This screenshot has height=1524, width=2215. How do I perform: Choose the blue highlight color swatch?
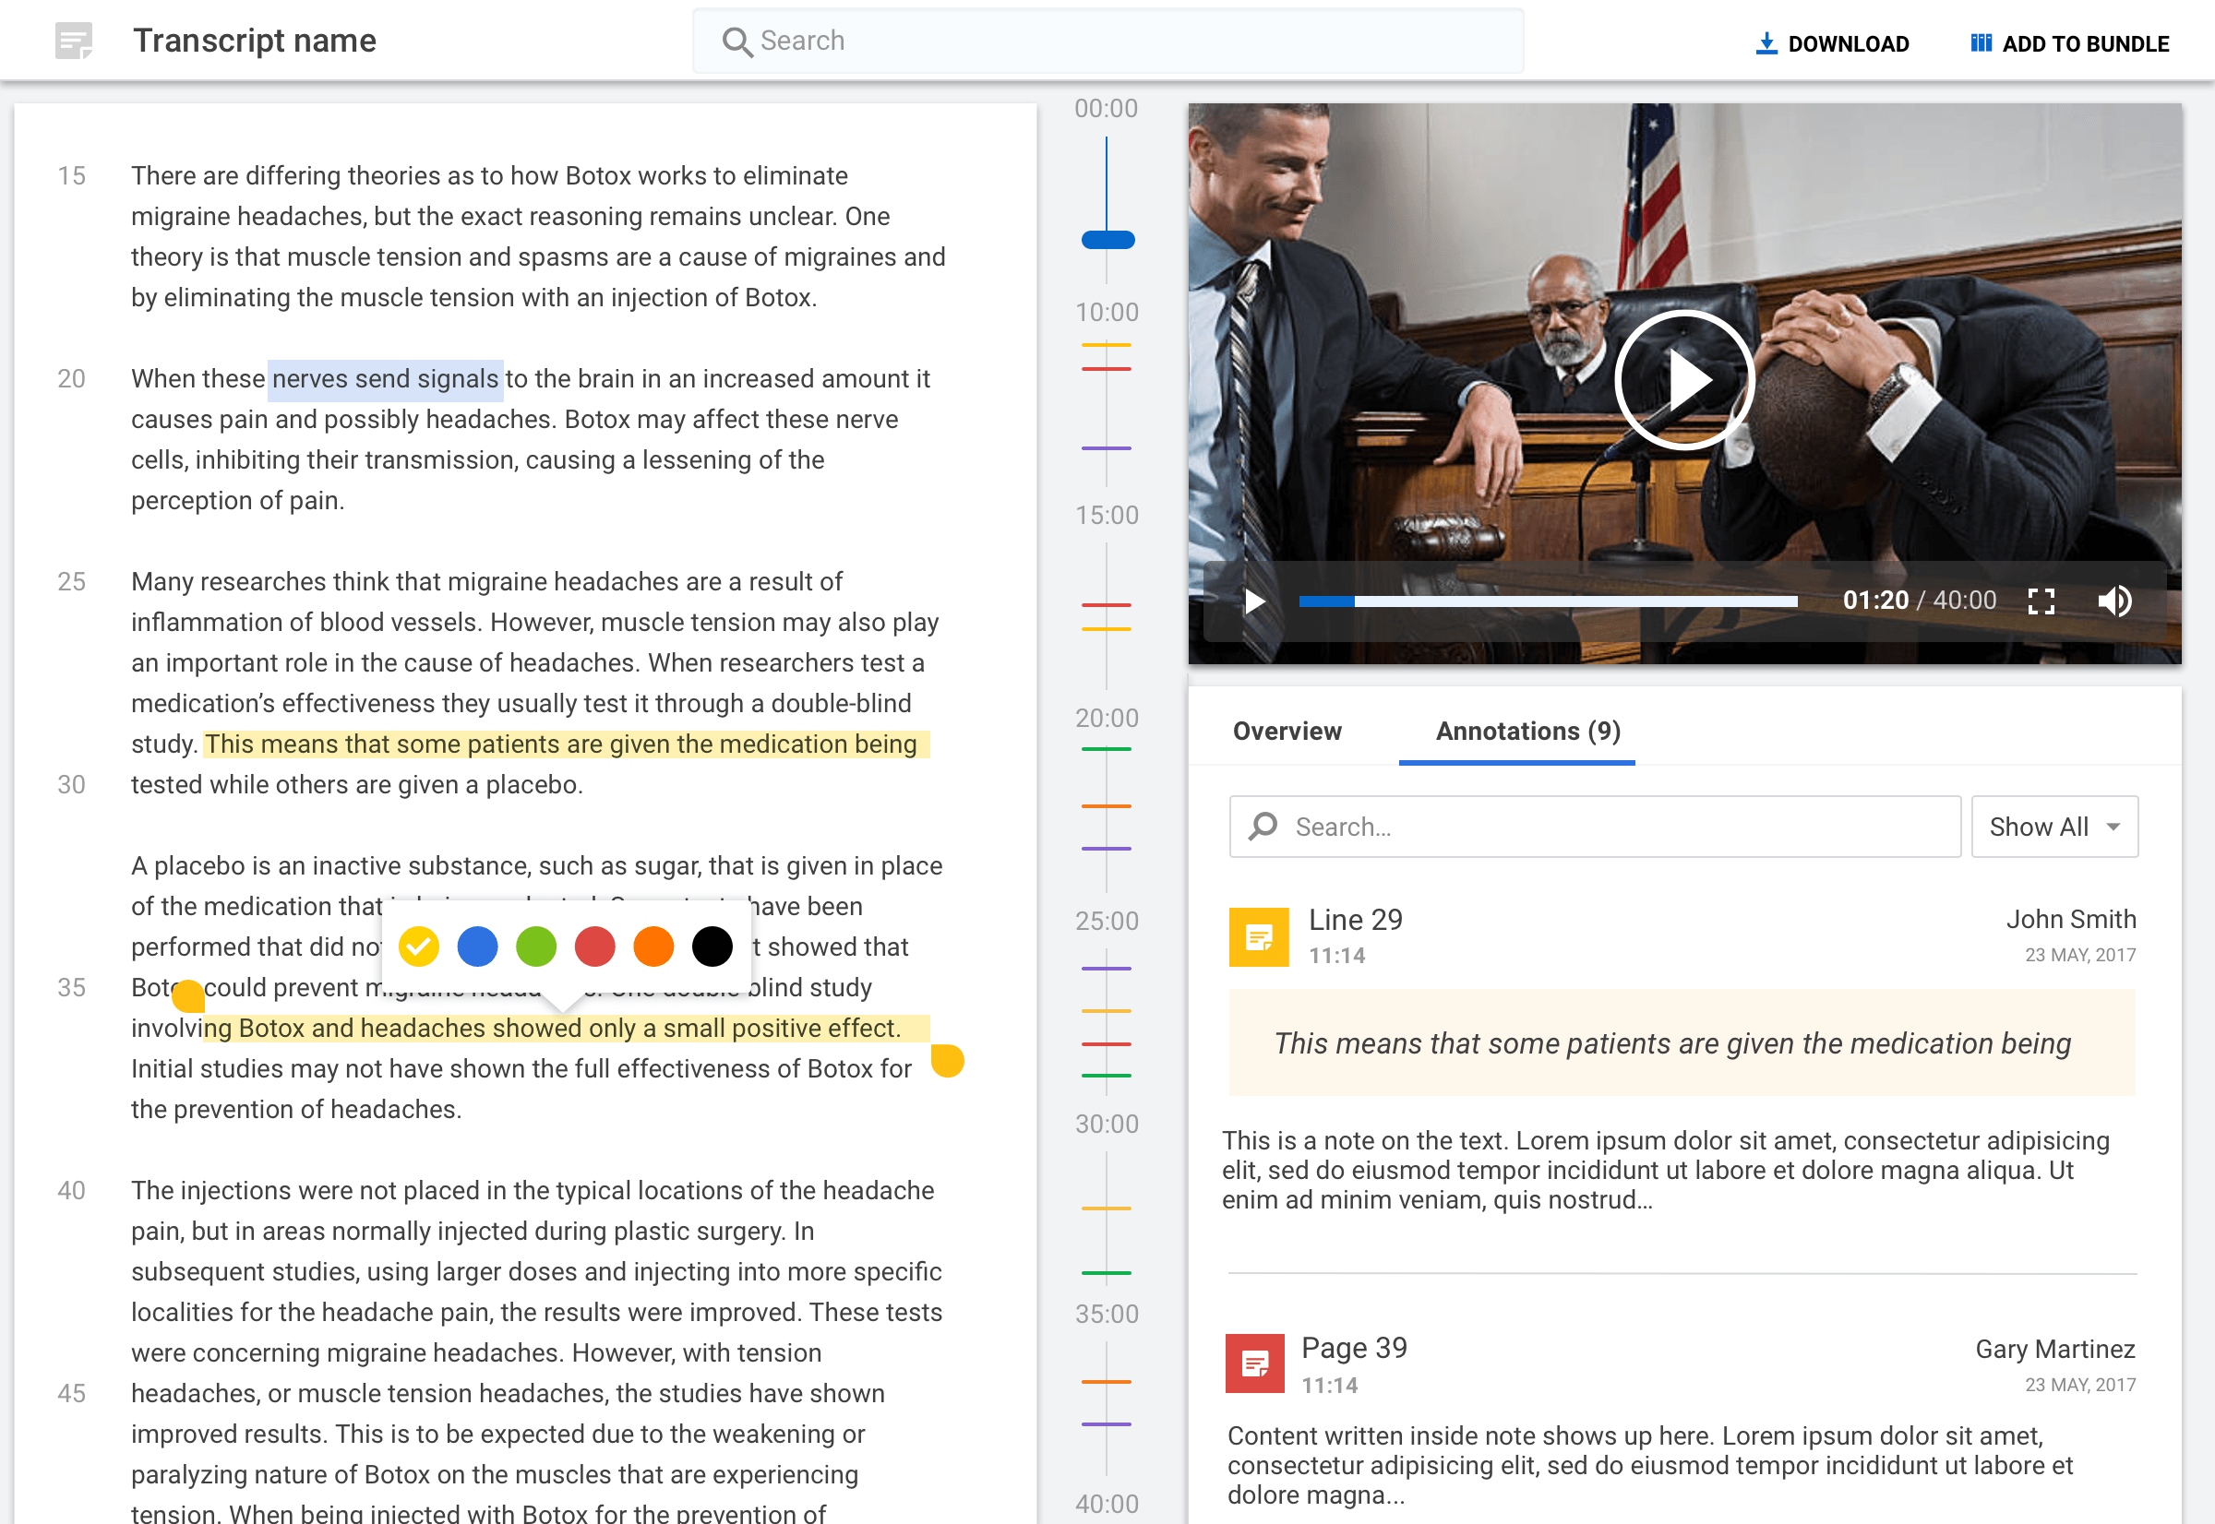pyautogui.click(x=477, y=947)
